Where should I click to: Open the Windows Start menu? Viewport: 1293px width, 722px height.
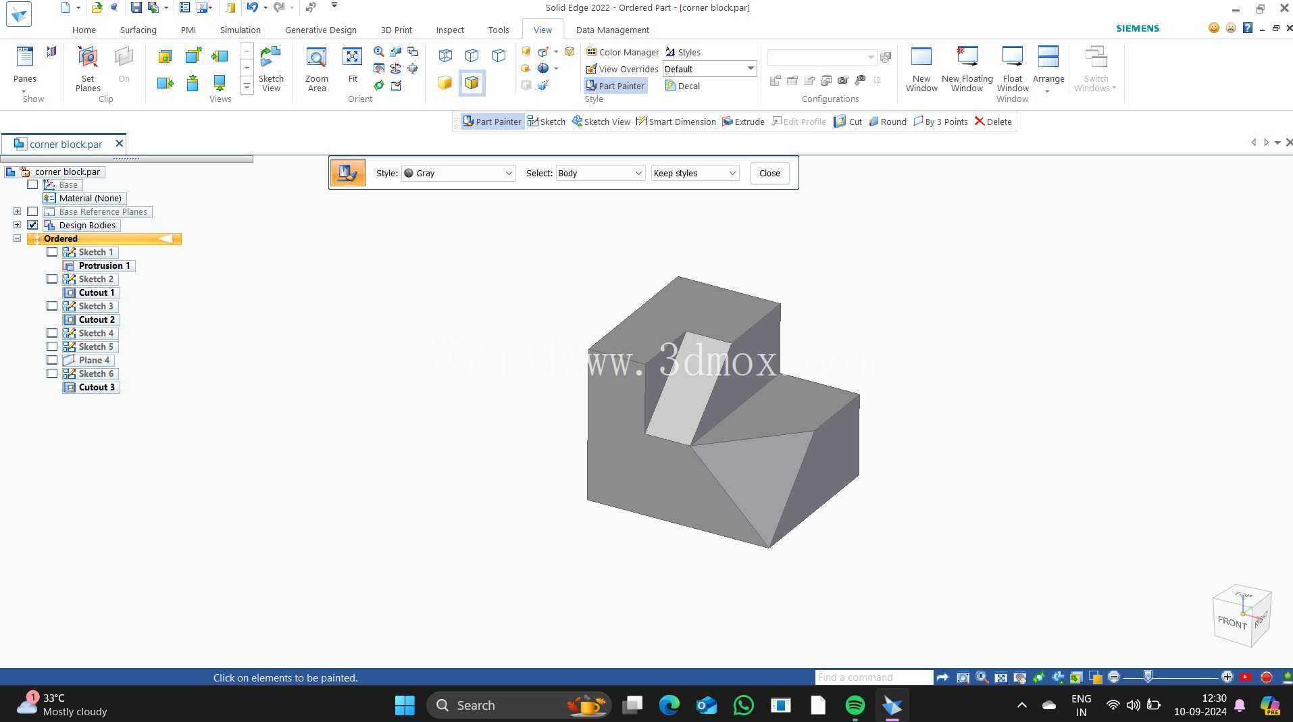[x=405, y=705]
